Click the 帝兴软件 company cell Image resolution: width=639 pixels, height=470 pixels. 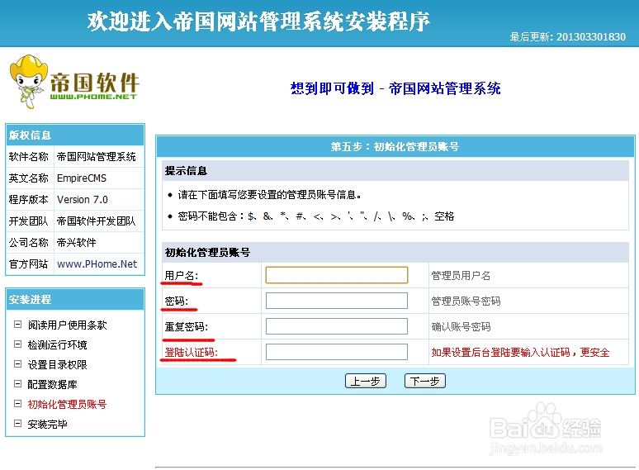pos(99,243)
